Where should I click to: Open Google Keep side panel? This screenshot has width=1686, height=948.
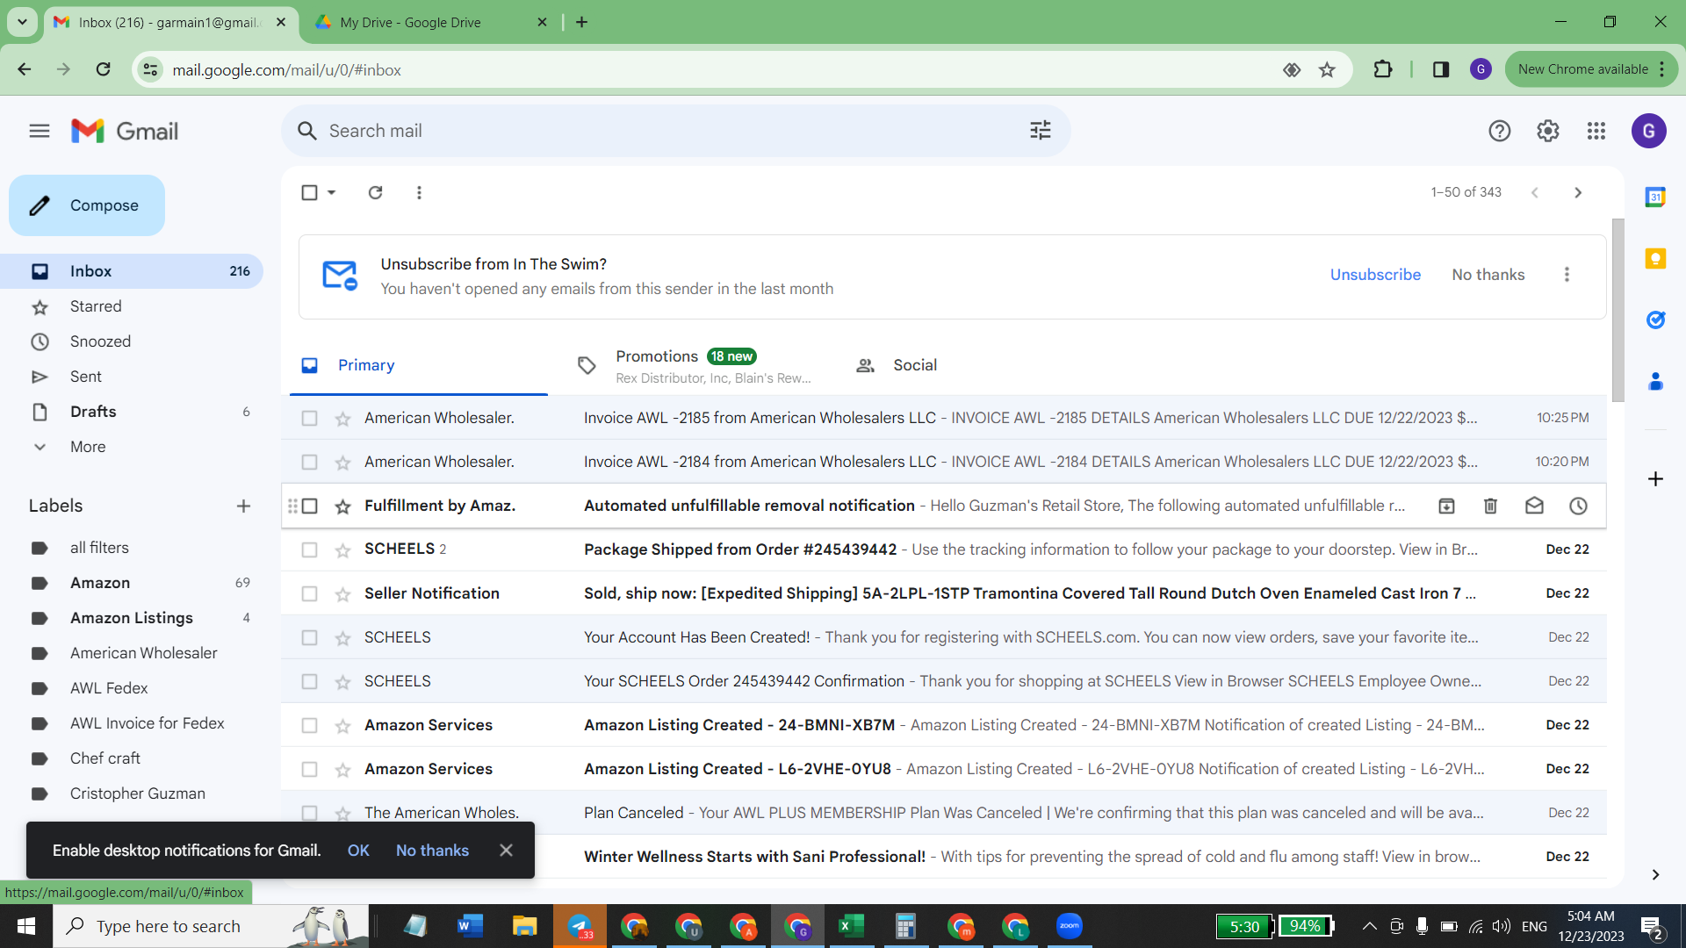pos(1655,259)
